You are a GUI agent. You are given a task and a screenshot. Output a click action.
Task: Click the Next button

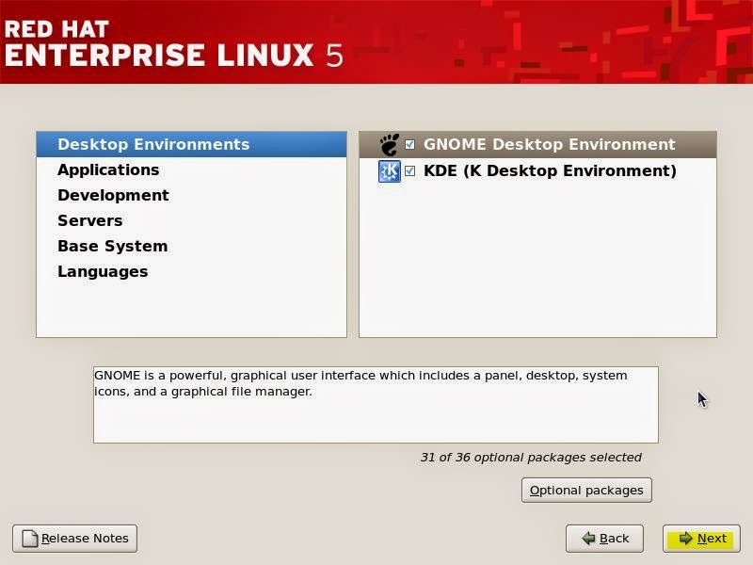tap(701, 539)
